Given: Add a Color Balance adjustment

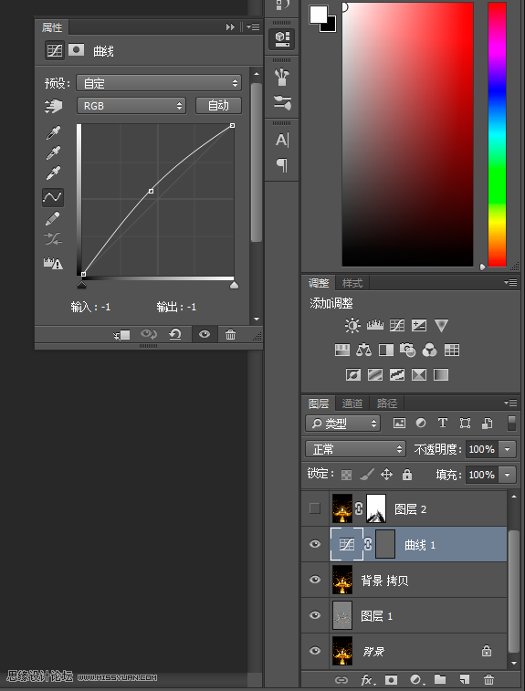Looking at the screenshot, I should click(x=364, y=351).
